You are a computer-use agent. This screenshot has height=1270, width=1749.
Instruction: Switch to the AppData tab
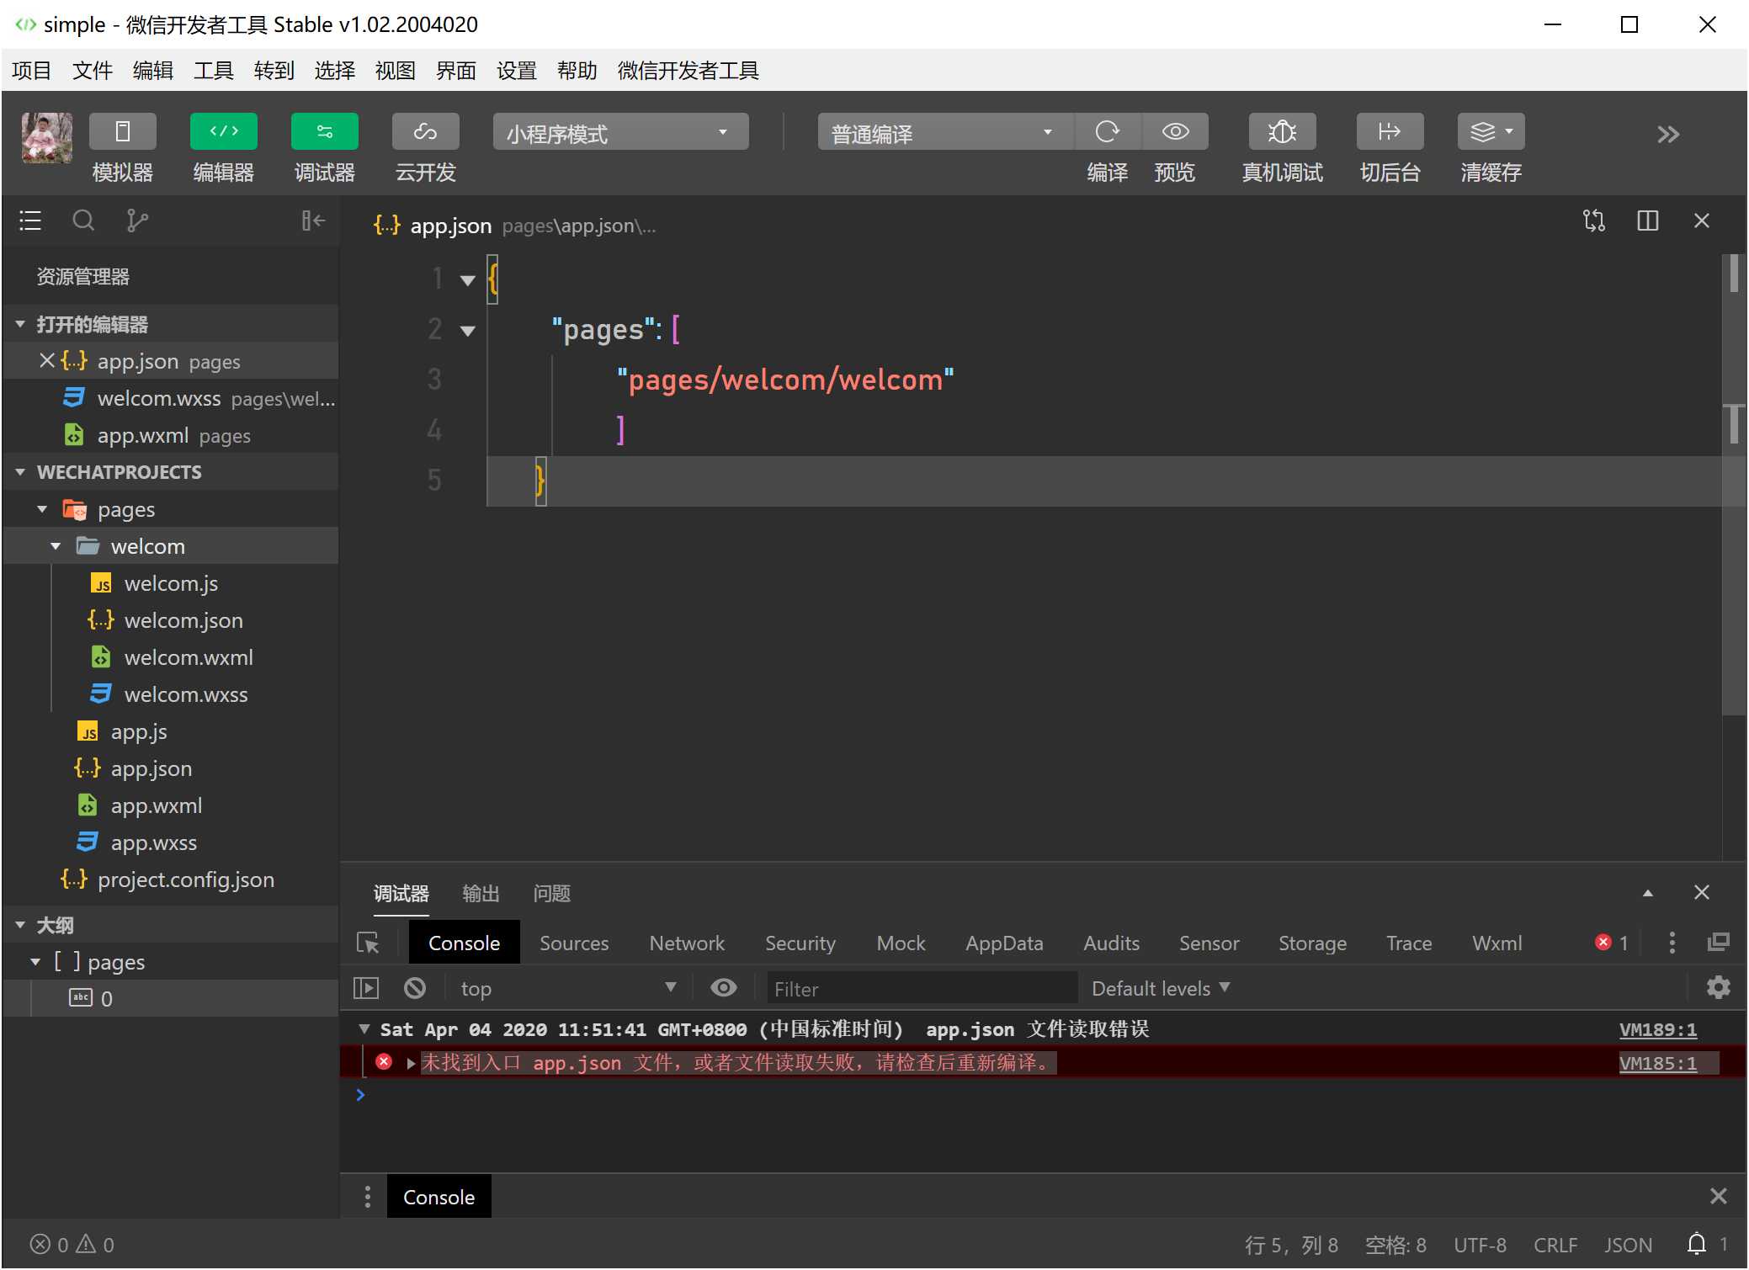(x=1004, y=943)
